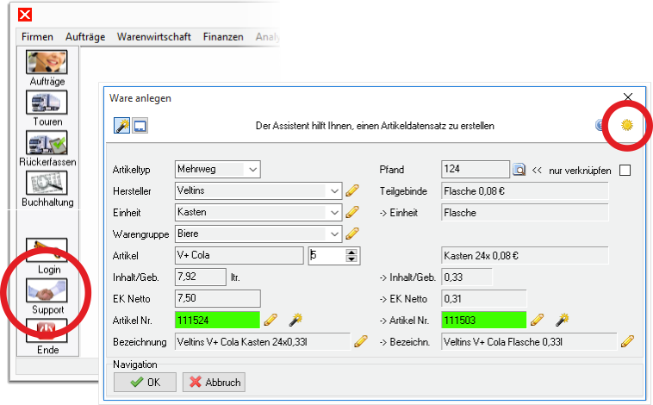Screen dimensions: 653x405
Task: Decrease the Artikel spinner value
Action: [x=351, y=259]
